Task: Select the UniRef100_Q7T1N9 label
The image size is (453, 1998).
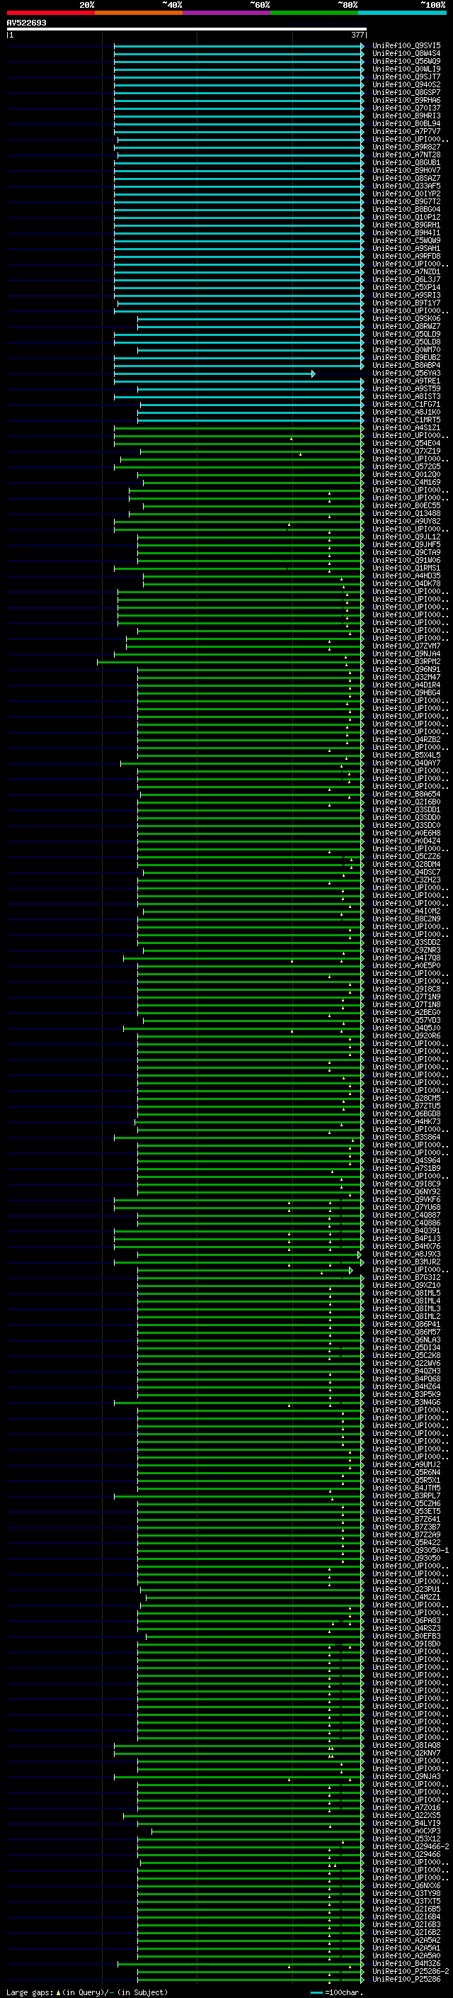Action: pyautogui.click(x=406, y=997)
